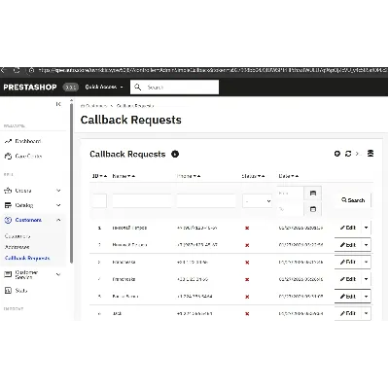The height and width of the screenshot is (389, 389).
Task: Focus the Name filter input field
Action: point(142,201)
